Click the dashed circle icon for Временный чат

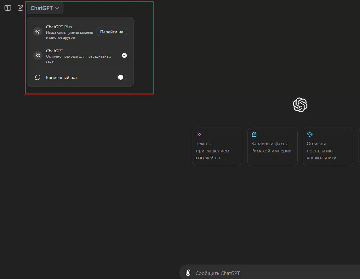click(38, 77)
